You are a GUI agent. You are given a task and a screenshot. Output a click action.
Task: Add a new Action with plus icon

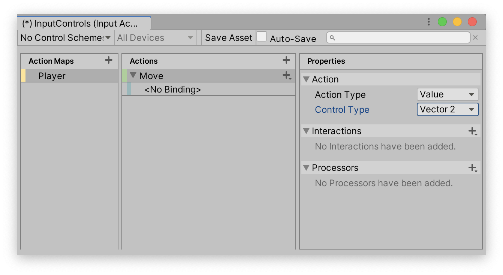(286, 60)
